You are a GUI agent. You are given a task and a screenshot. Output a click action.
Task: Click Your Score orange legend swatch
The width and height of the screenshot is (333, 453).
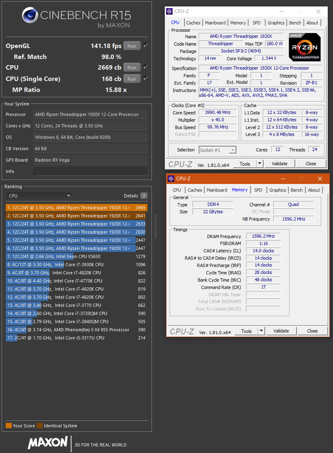pyautogui.click(x=9, y=426)
